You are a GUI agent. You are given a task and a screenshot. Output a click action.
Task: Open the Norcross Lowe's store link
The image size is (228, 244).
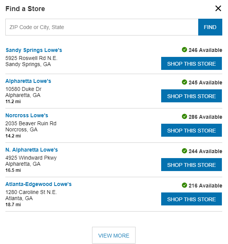pyautogui.click(x=27, y=115)
